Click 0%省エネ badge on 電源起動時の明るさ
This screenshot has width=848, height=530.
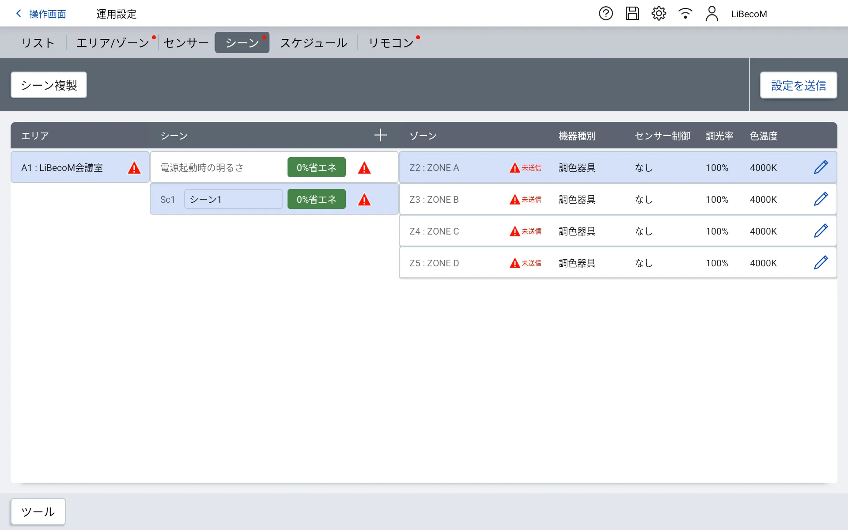pyautogui.click(x=316, y=167)
